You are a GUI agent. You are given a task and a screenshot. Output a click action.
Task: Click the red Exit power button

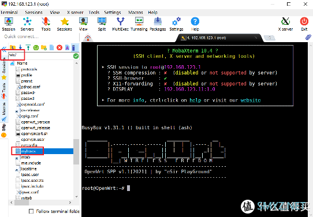(304, 24)
